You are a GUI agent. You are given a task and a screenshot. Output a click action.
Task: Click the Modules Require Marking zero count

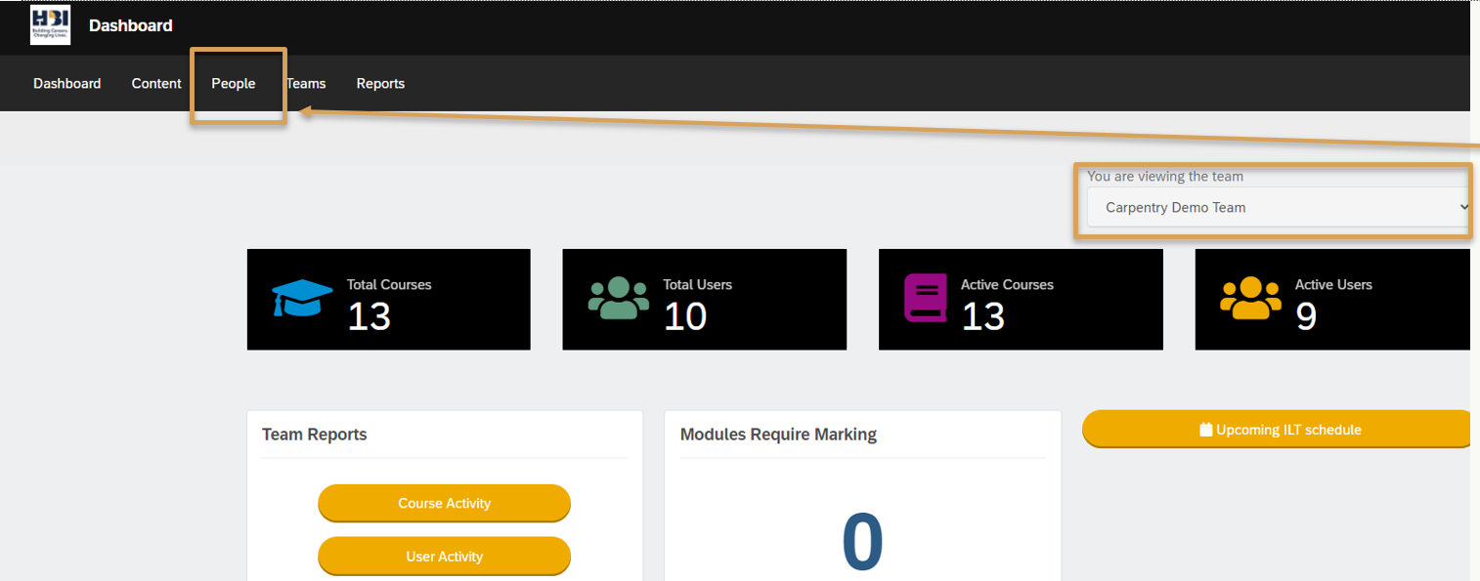point(862,542)
